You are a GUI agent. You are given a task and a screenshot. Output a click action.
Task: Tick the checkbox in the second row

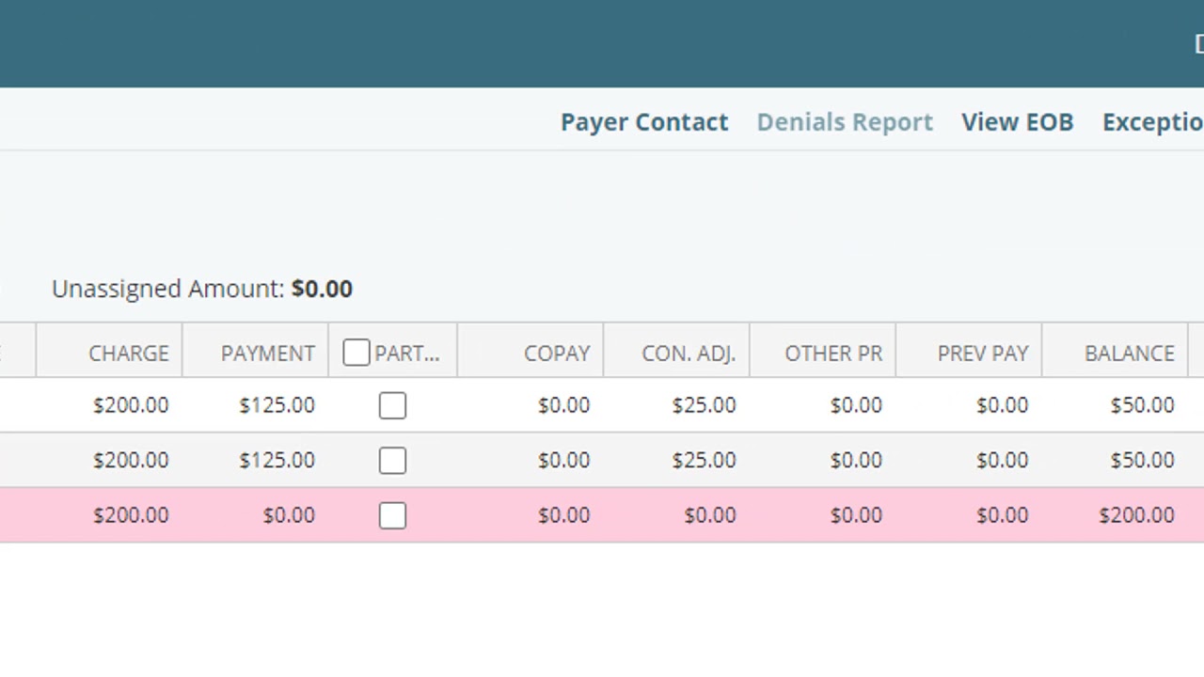tap(392, 461)
